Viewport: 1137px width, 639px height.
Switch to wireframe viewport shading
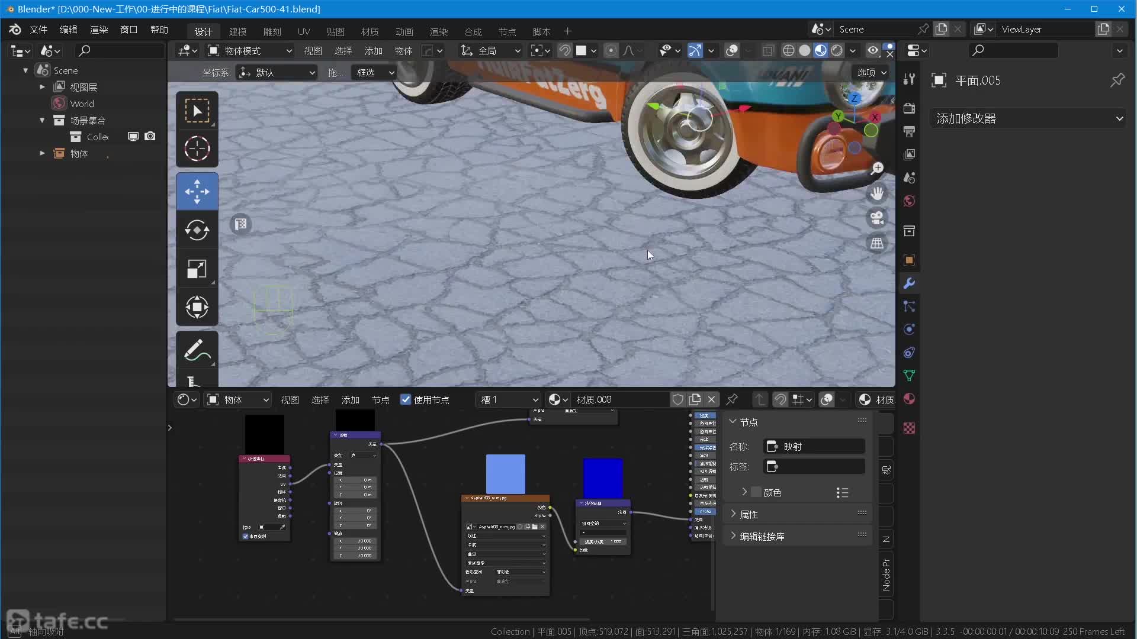click(788, 51)
